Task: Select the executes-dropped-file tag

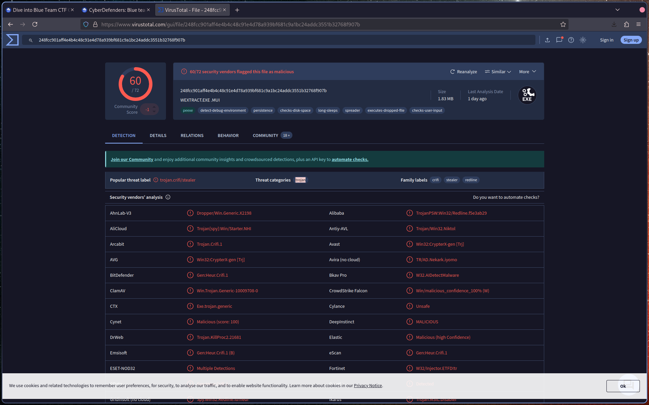Action: tap(386, 110)
